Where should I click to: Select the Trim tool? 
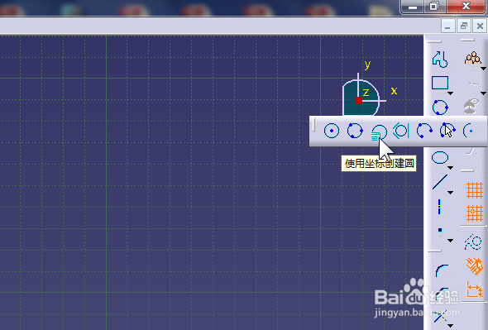pyautogui.click(x=440, y=317)
